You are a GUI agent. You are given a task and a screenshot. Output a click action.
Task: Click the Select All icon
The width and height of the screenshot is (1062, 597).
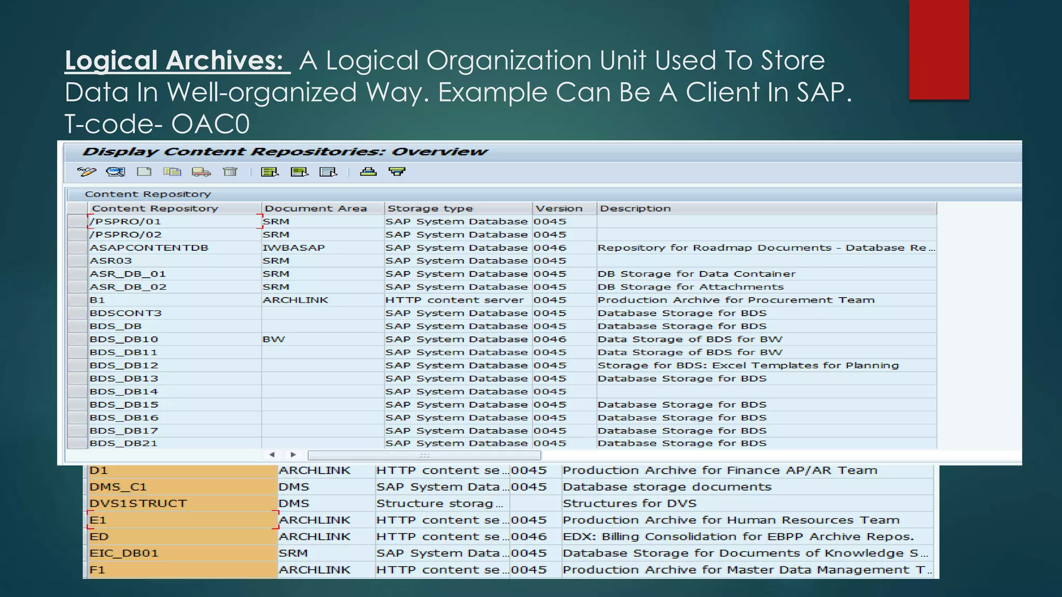pos(270,172)
